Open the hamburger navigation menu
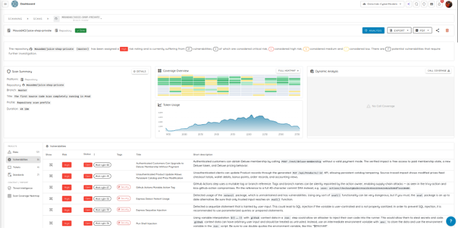Image resolution: width=458 pixels, height=228 pixels. (x=5, y=4)
